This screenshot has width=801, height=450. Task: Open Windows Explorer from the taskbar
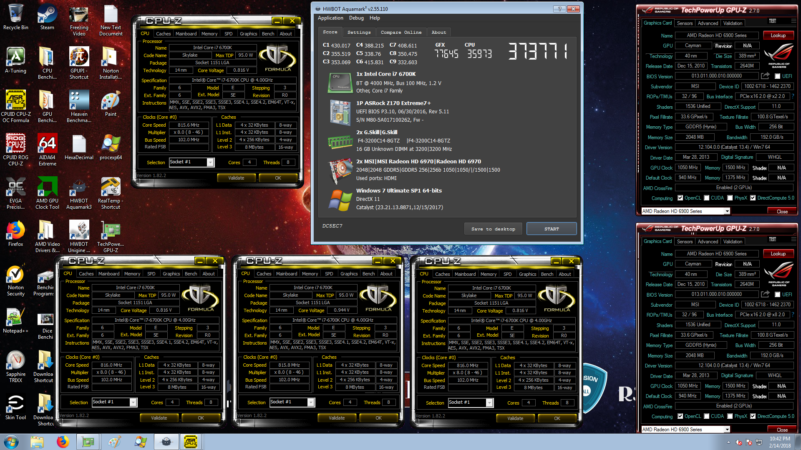[x=37, y=442]
